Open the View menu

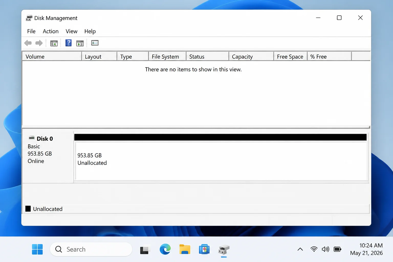click(x=71, y=31)
